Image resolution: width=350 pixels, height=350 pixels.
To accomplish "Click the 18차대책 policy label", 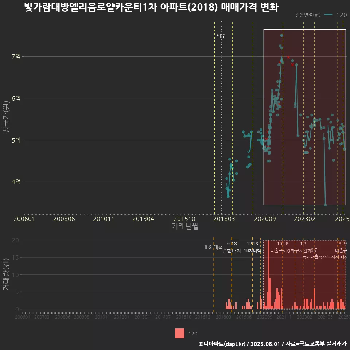I will [x=252, y=250].
